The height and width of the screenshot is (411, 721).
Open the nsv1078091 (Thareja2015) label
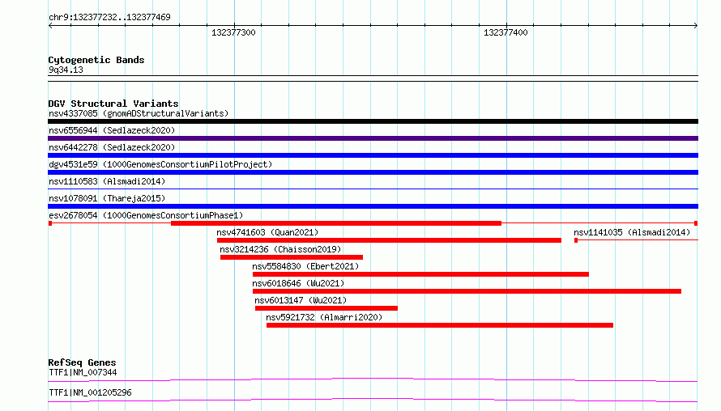(x=107, y=198)
